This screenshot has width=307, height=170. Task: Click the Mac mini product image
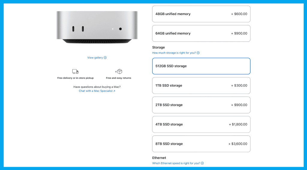(97, 27)
